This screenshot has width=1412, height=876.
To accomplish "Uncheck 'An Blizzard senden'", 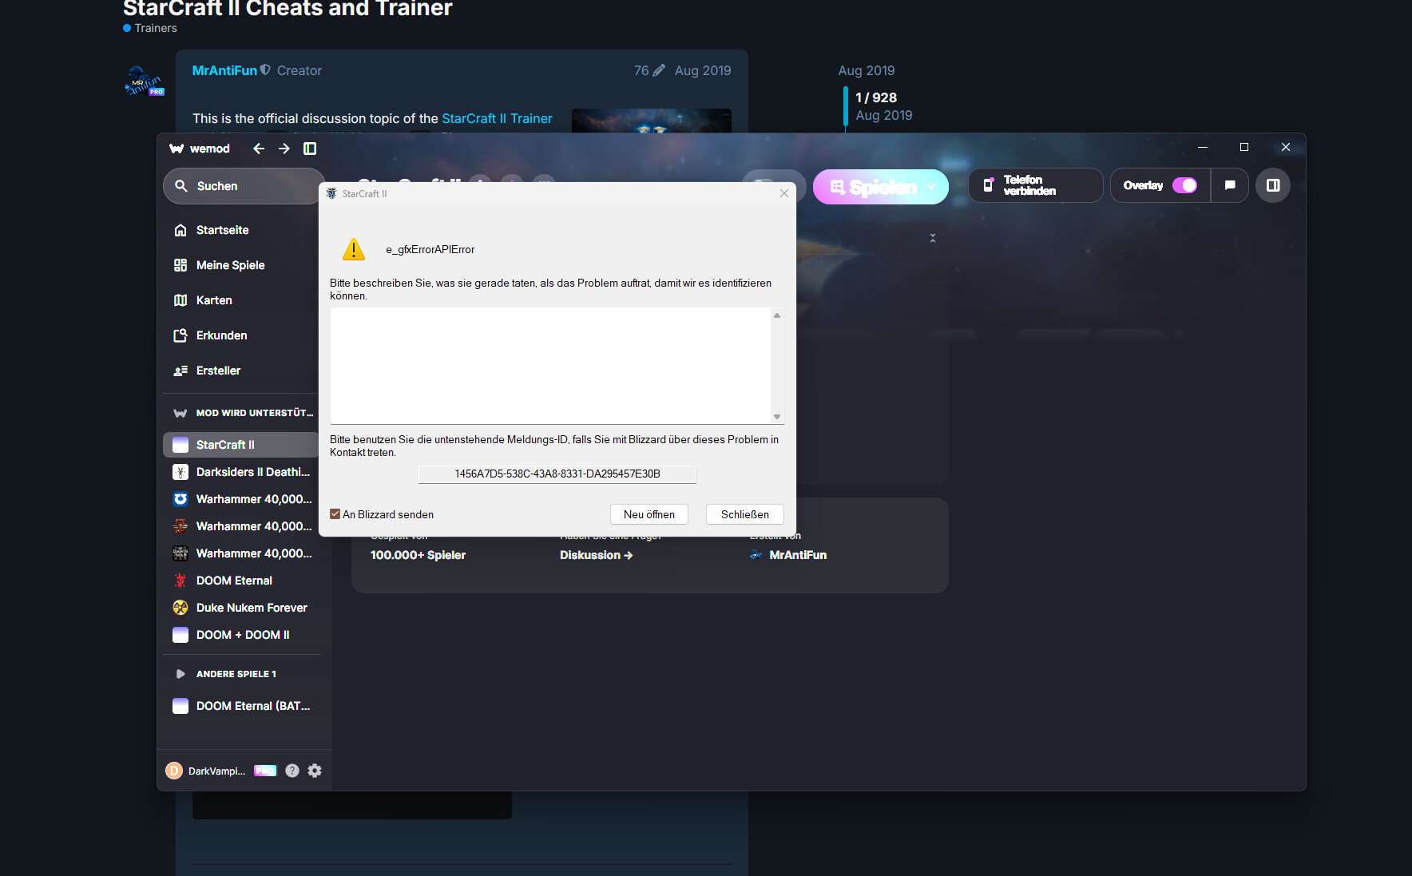I will pos(335,513).
